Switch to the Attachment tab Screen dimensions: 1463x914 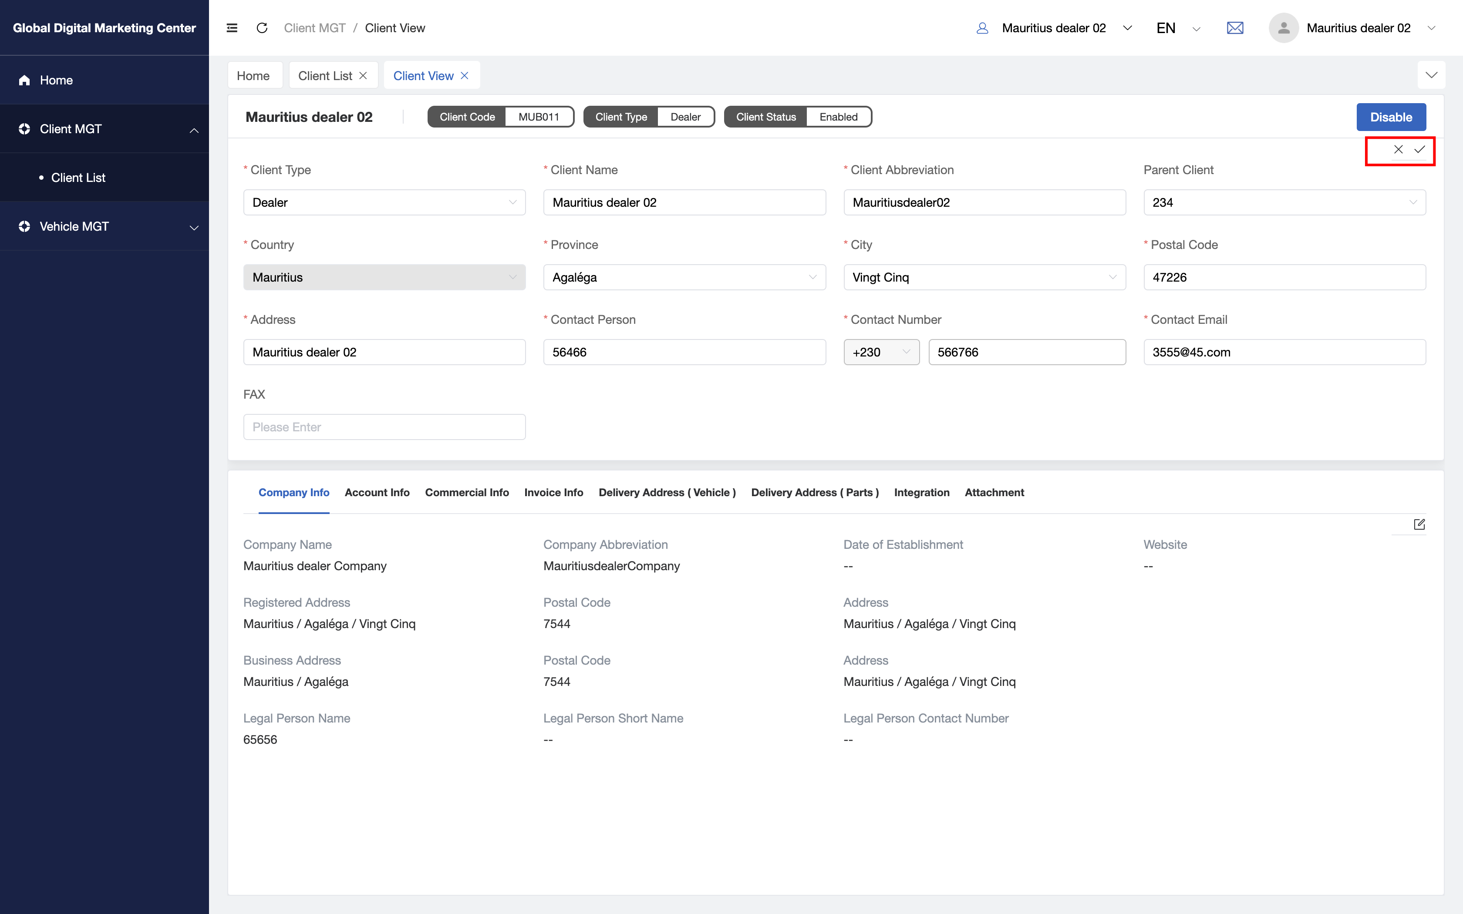tap(994, 493)
